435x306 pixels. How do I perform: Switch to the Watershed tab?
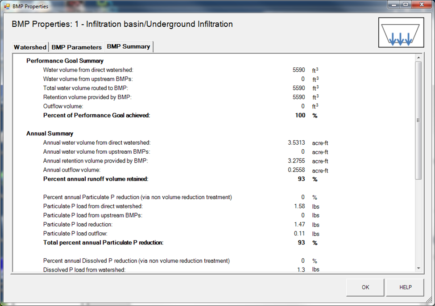click(x=30, y=47)
